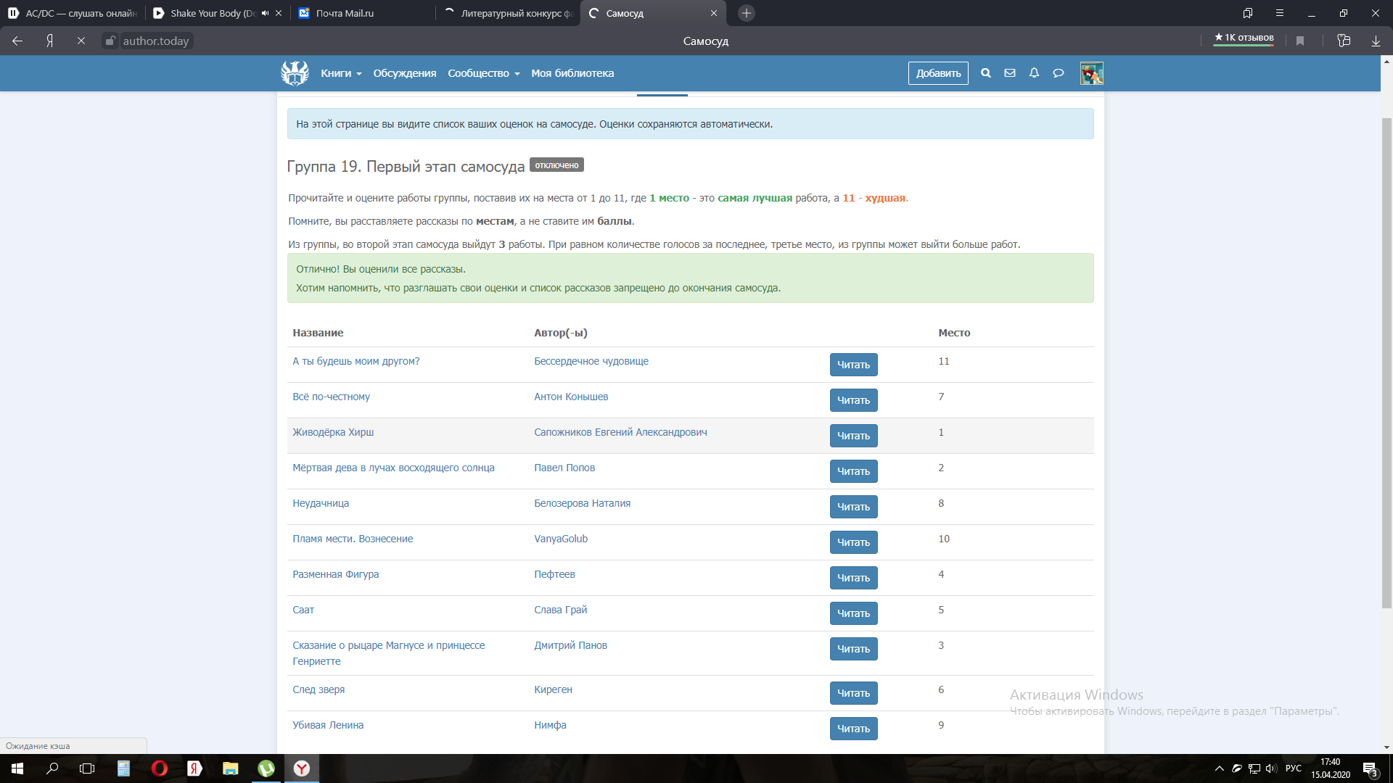Image resolution: width=1393 pixels, height=783 pixels.
Task: Open the messages envelope icon
Action: click(1009, 73)
